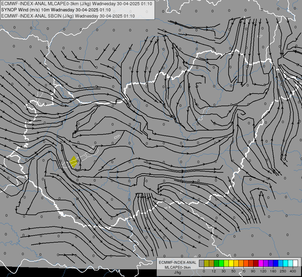Click the SBCIN header line
This screenshot has width=302, height=277.
(68, 16)
